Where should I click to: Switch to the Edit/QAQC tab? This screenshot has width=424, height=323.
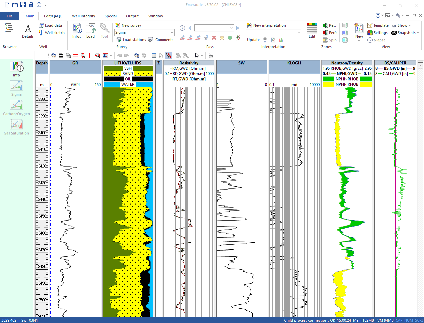[x=53, y=16]
